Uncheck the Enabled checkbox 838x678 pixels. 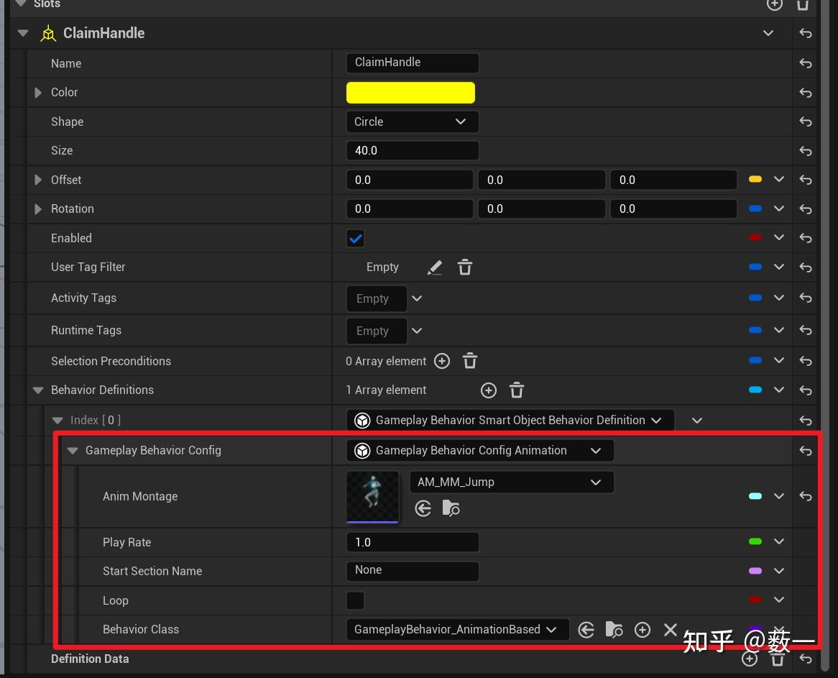tap(356, 239)
